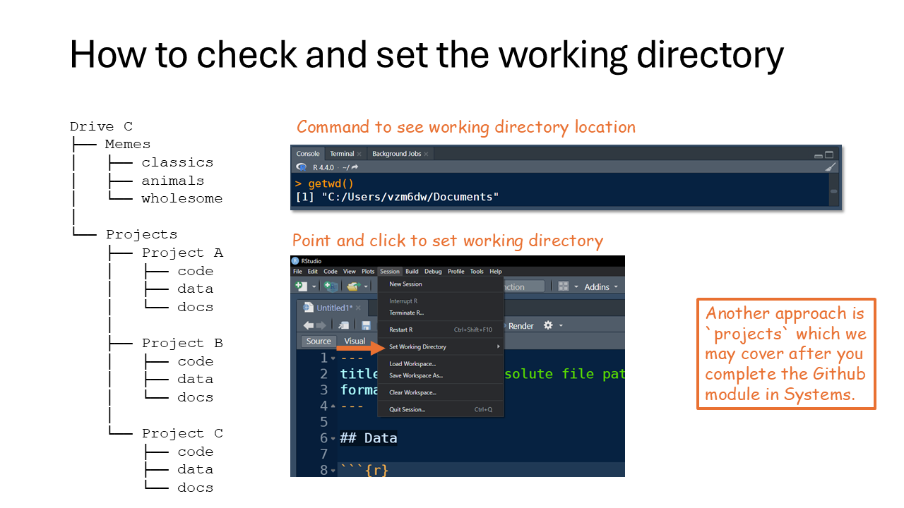This screenshot has height=508, width=904.
Task: Click the back arrow in editor toolbar
Action: (x=309, y=325)
